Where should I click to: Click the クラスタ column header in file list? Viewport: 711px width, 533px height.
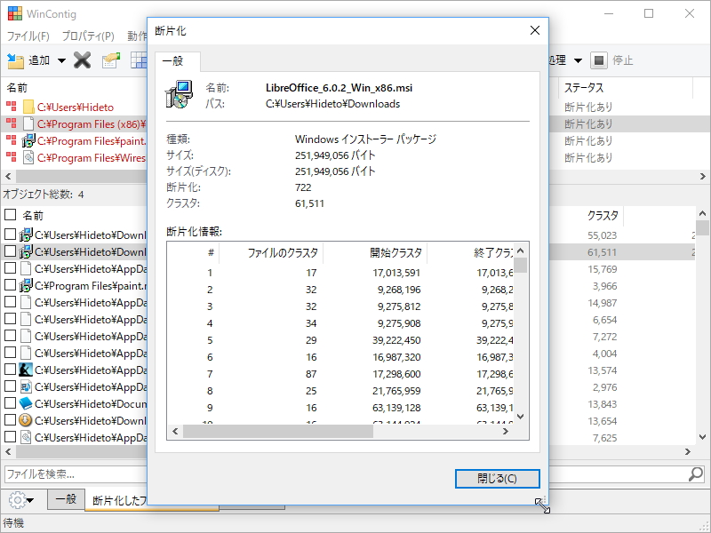[603, 215]
